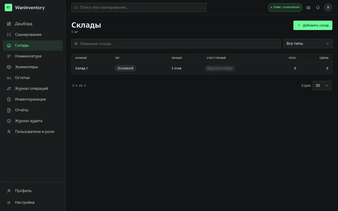Image resolution: width=338 pixels, height=211 pixels.
Task: Open Профиль page
Action: point(33,191)
